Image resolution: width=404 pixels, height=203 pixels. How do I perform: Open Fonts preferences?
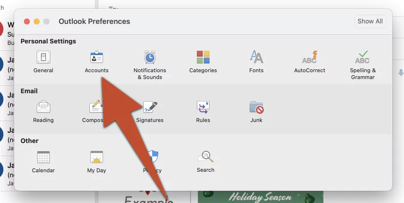coord(256,62)
